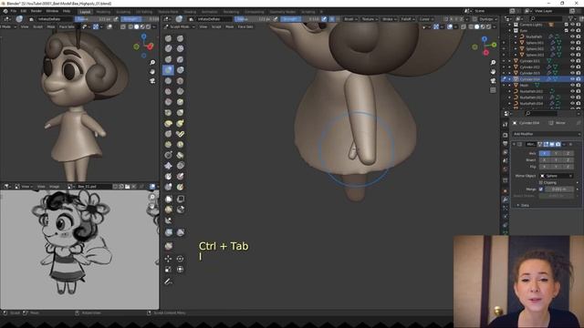Click zoom magnifier in main sculpt viewport

point(493,63)
